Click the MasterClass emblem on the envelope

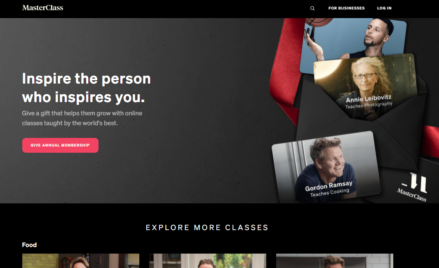(413, 187)
